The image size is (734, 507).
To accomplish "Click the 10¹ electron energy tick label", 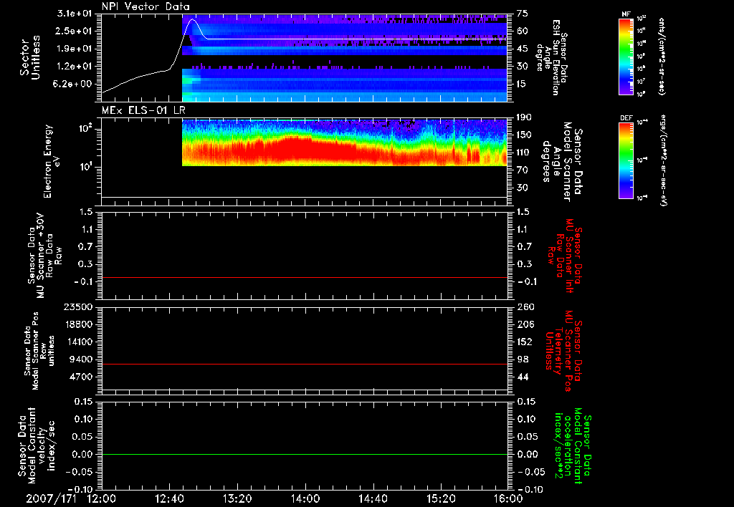I will point(85,167).
